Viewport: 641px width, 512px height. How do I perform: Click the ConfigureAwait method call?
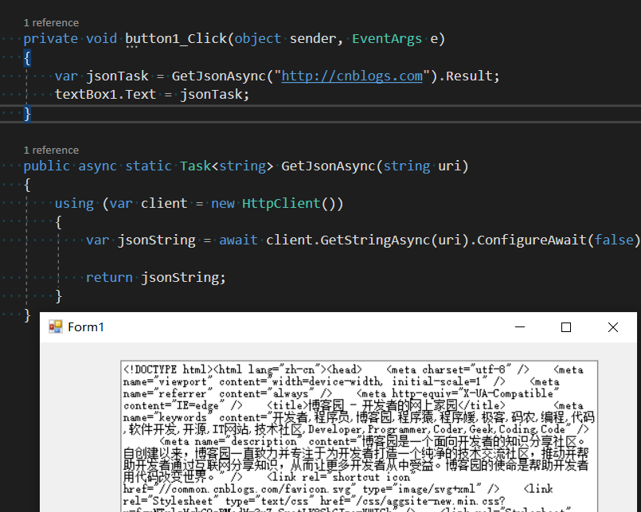pos(531,240)
